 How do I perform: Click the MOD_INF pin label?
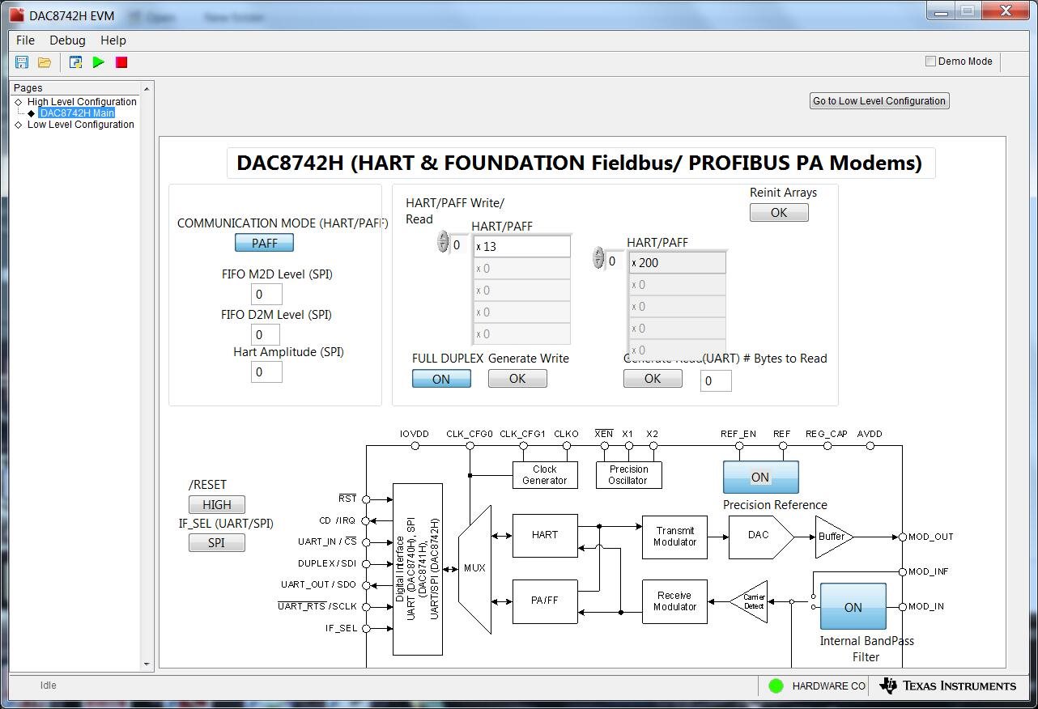pos(928,571)
